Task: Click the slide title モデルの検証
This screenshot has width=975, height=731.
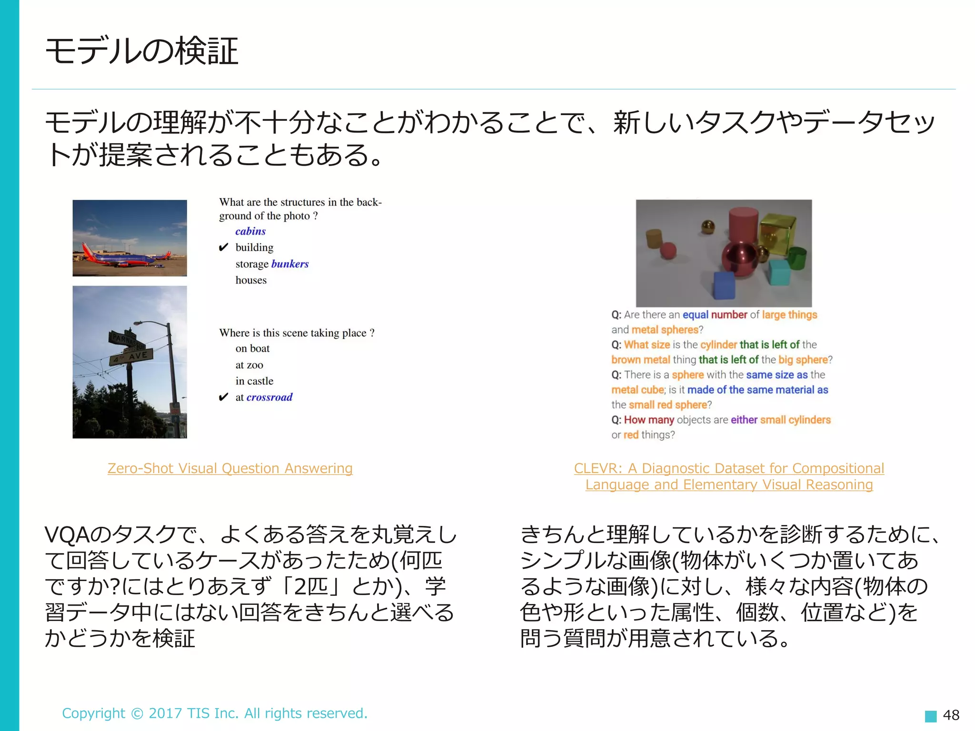Action: [x=141, y=51]
